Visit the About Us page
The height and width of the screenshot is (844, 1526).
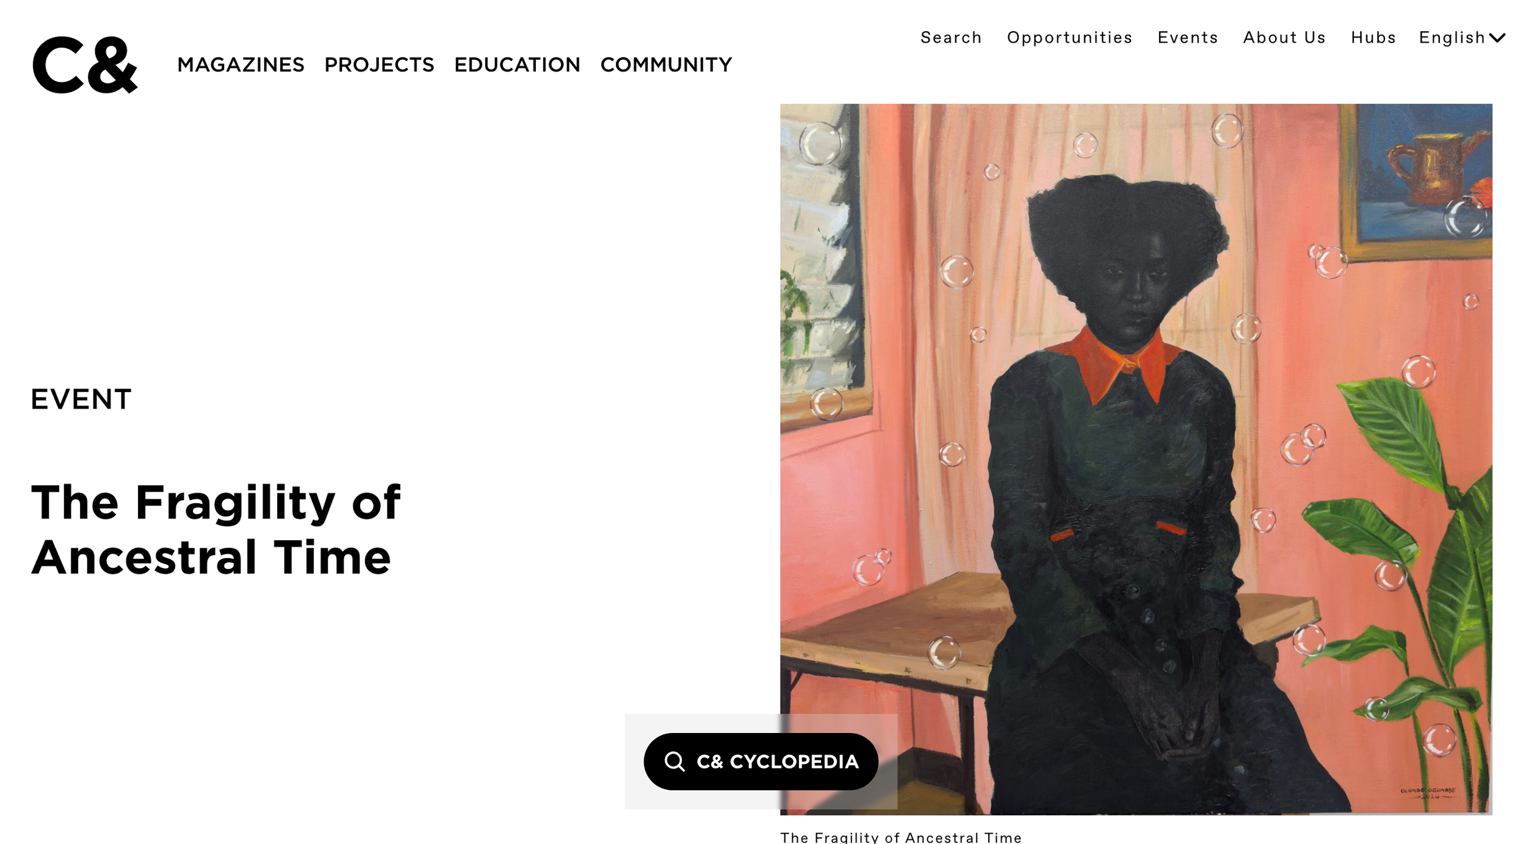point(1284,38)
